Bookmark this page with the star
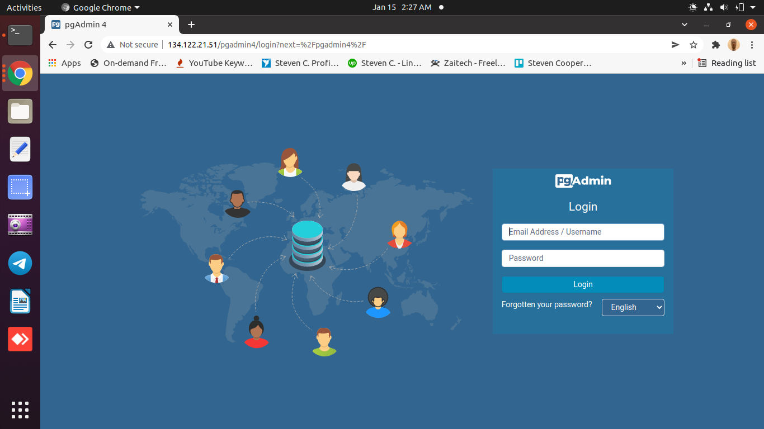Image resolution: width=764 pixels, height=429 pixels. tap(694, 45)
